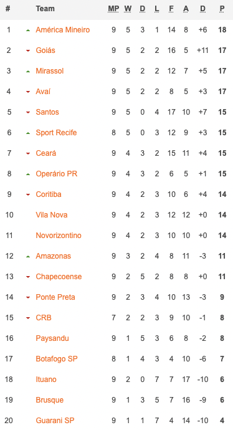Image resolution: width=233 pixels, height=430 pixels.
Task: Open the Novorizontino team page
Action: 59,236
